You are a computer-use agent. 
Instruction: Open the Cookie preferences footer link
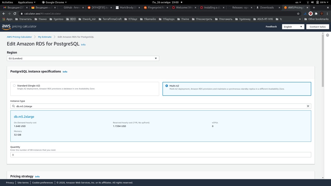point(43,183)
